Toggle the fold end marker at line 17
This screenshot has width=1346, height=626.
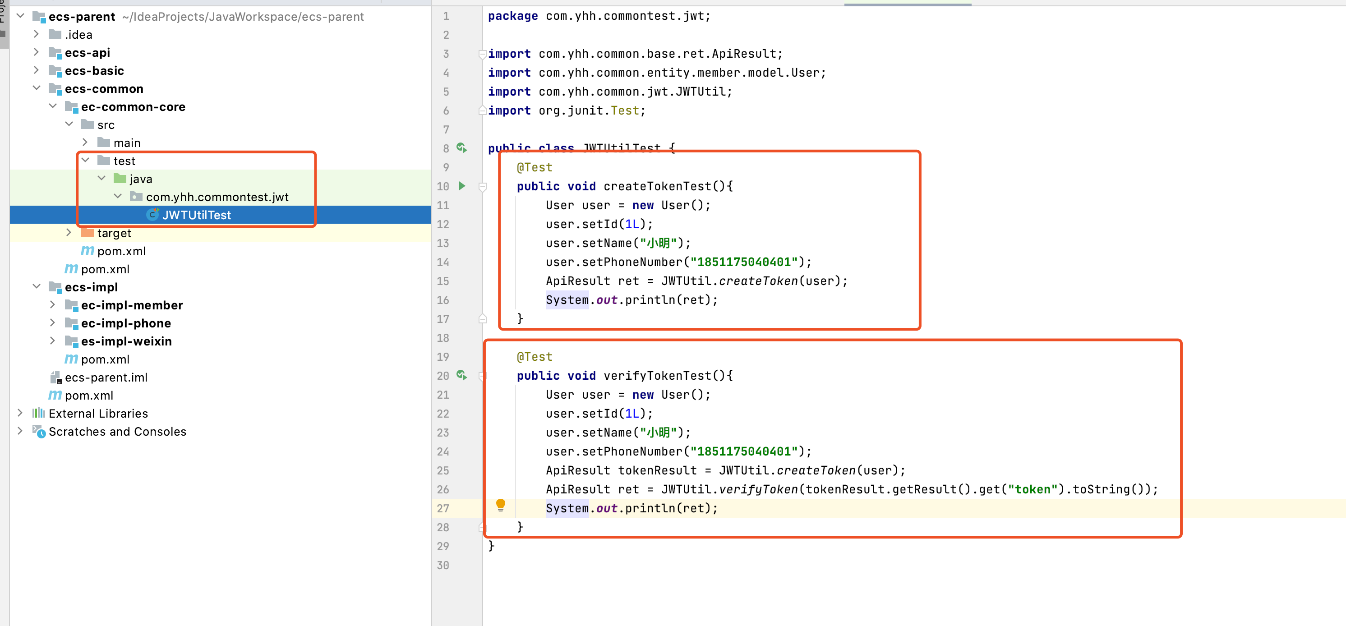pos(482,319)
